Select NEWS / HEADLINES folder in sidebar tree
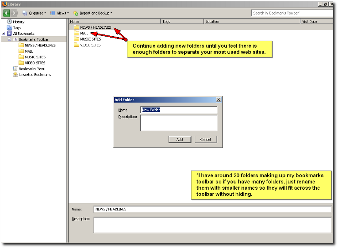Screen dimensions: 338x248 [40, 45]
